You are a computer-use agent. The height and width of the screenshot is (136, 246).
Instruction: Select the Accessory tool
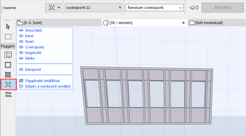[x=8, y=95]
